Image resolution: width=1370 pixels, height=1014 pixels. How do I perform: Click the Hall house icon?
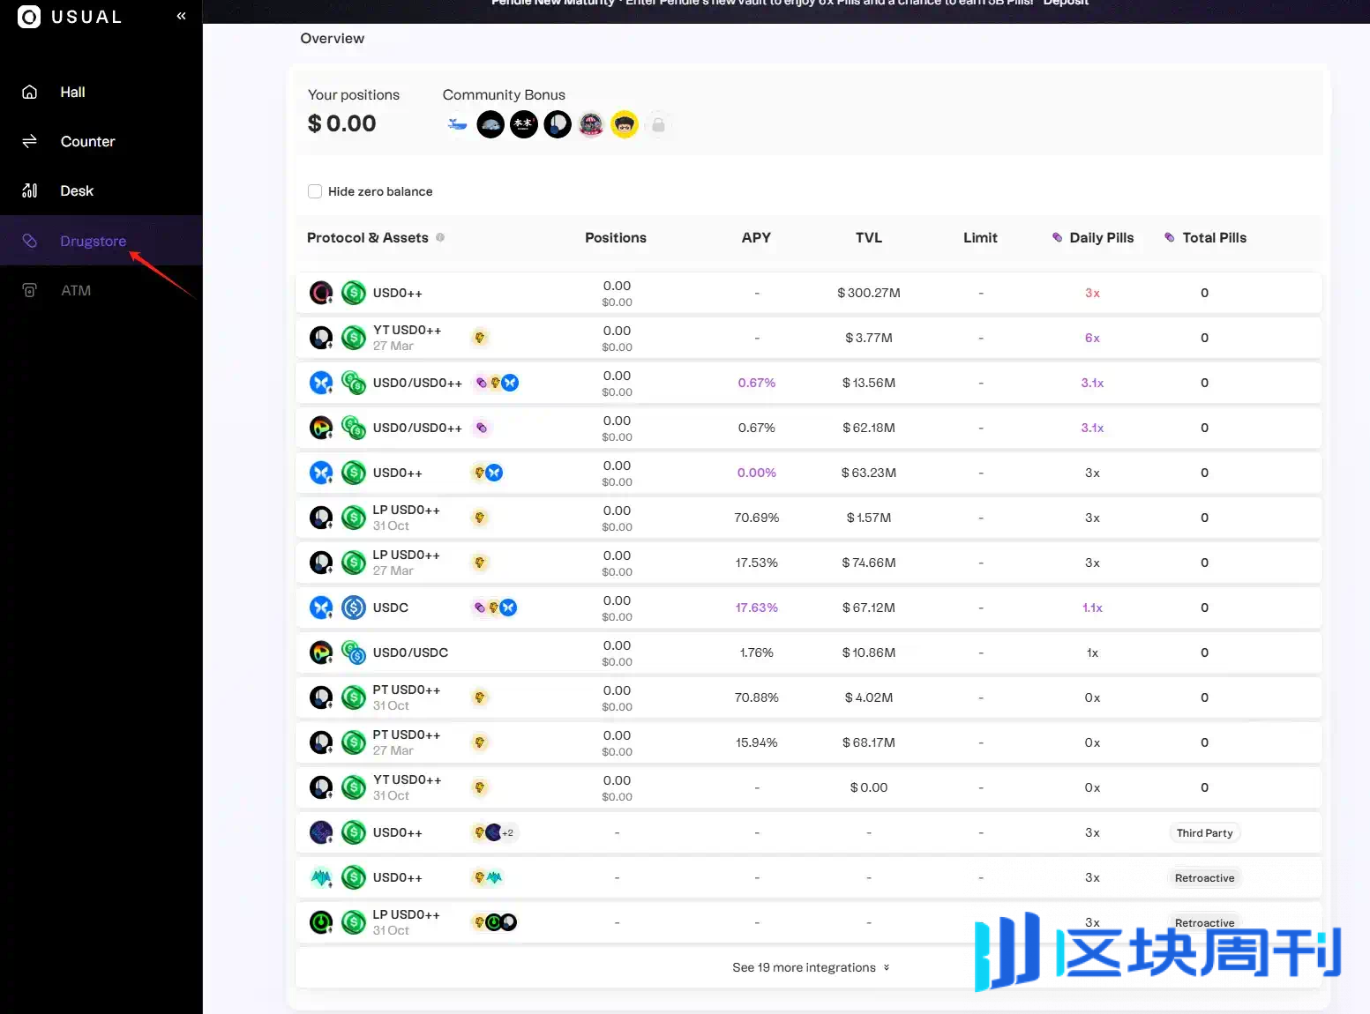tap(29, 92)
